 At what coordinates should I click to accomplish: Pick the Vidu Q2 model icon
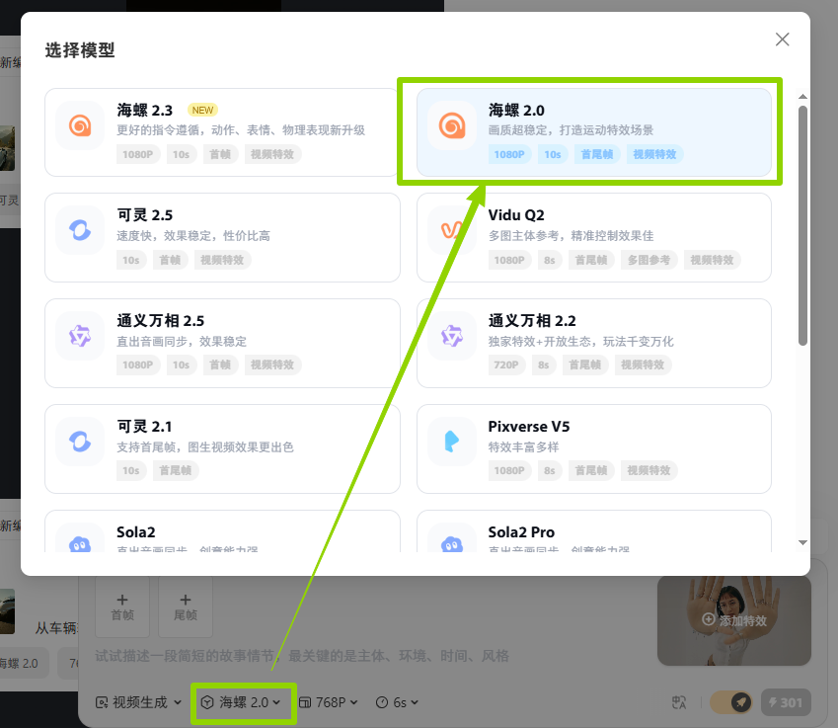[452, 231]
